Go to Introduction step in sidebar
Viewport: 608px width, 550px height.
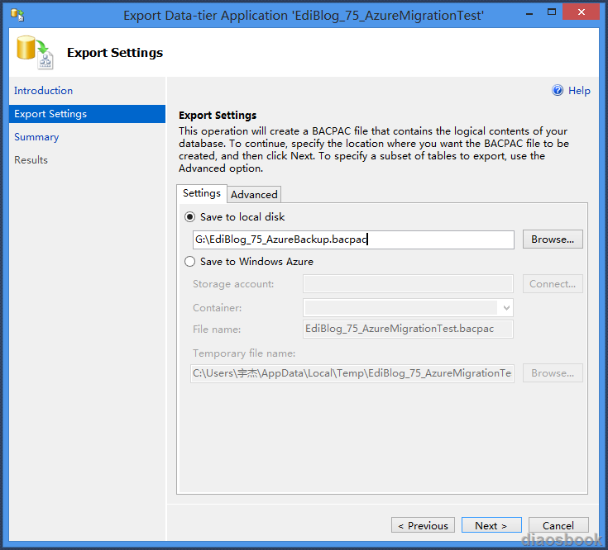point(43,91)
